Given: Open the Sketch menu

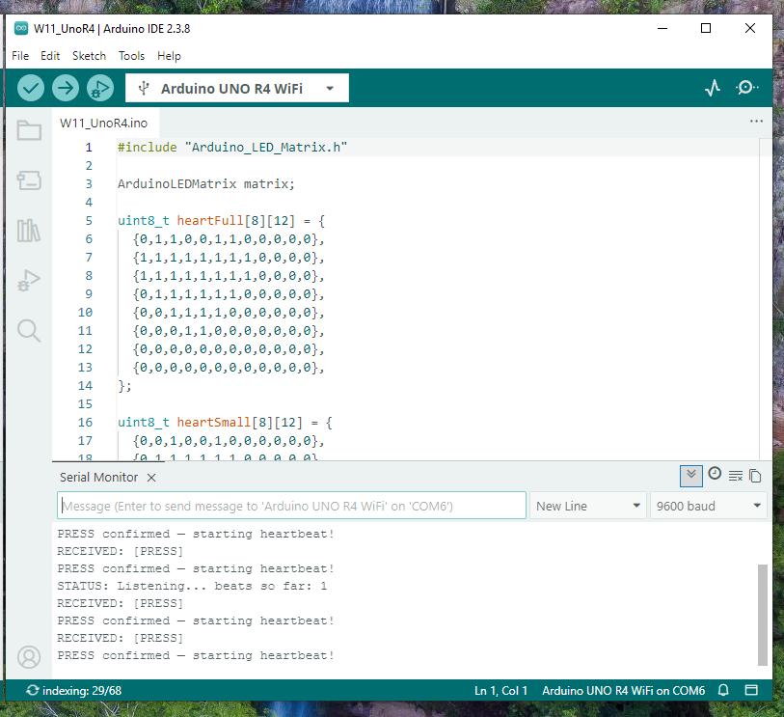Looking at the screenshot, I should [89, 56].
